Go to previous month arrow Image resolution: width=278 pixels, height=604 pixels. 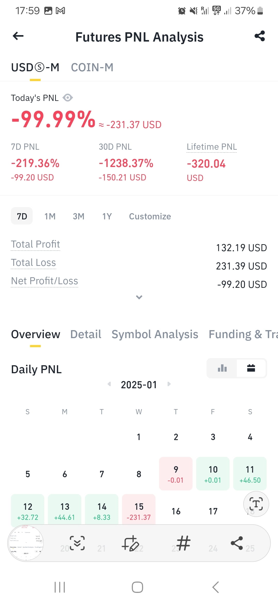coord(109,384)
